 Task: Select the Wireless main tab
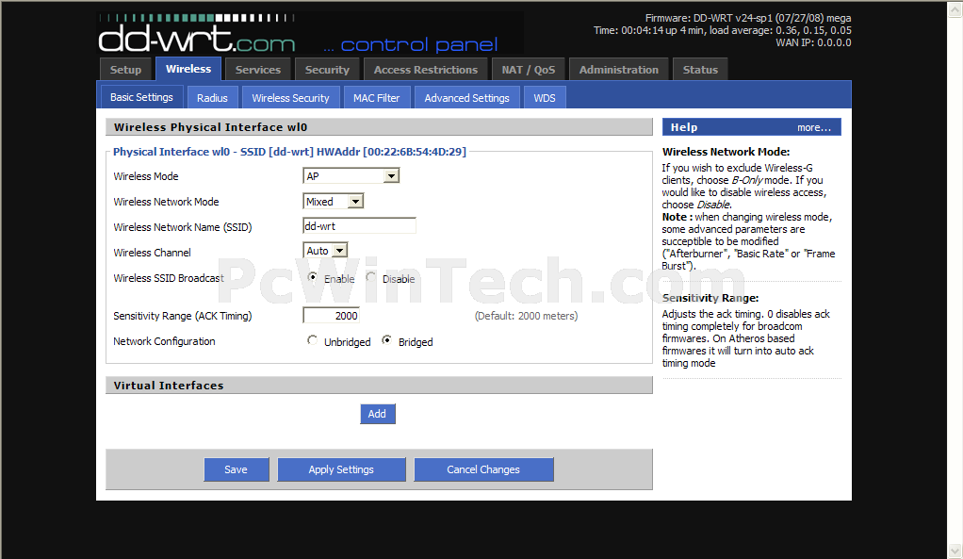coord(188,69)
